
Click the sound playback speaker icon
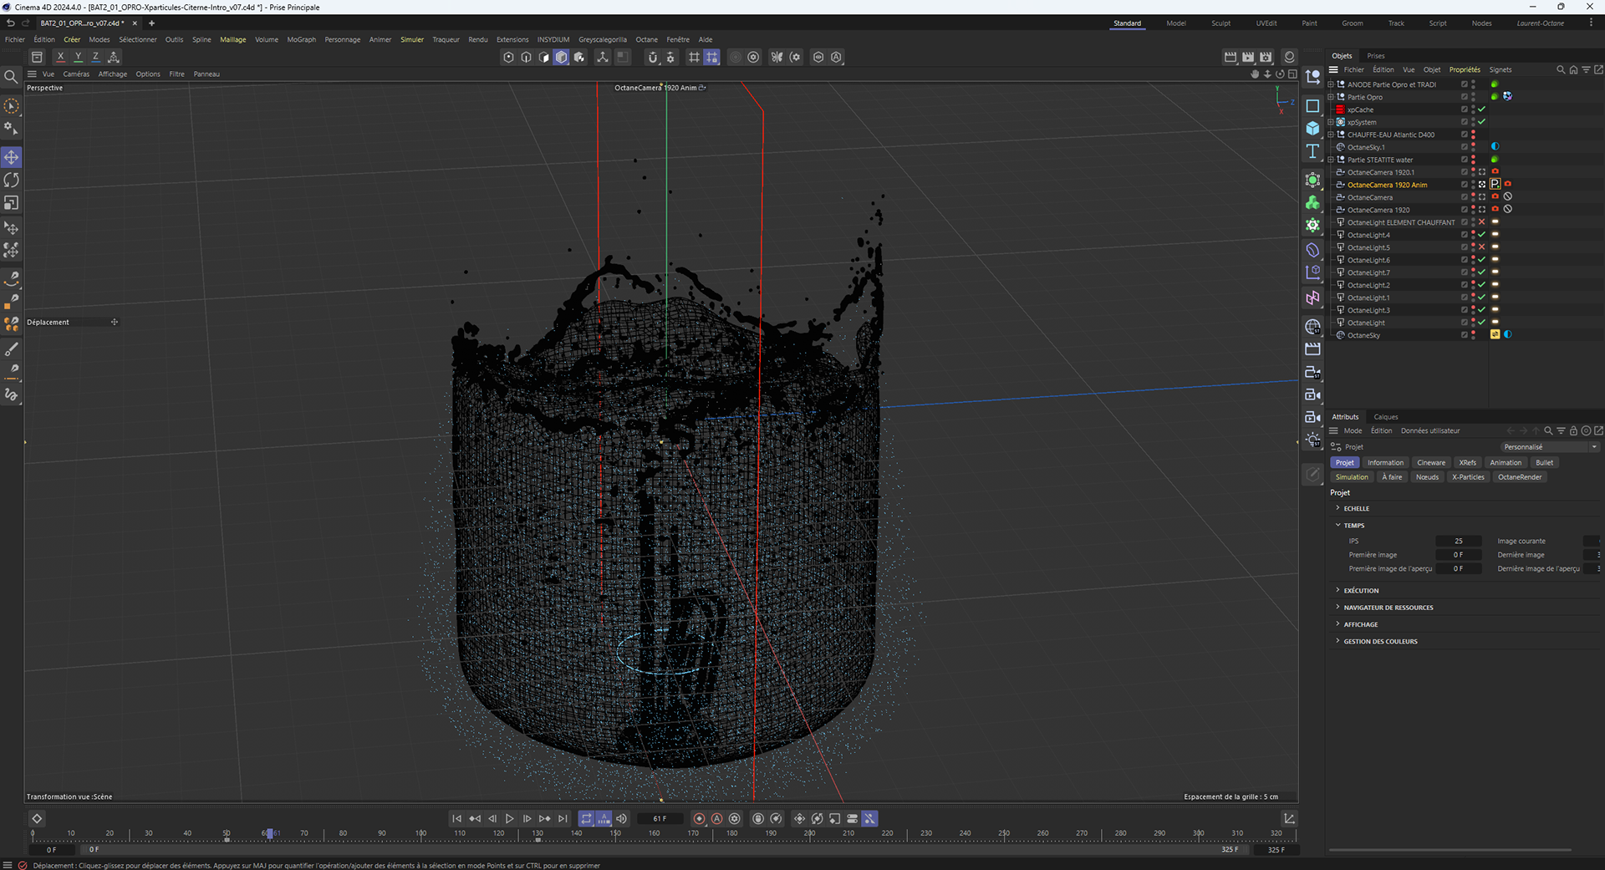621,819
